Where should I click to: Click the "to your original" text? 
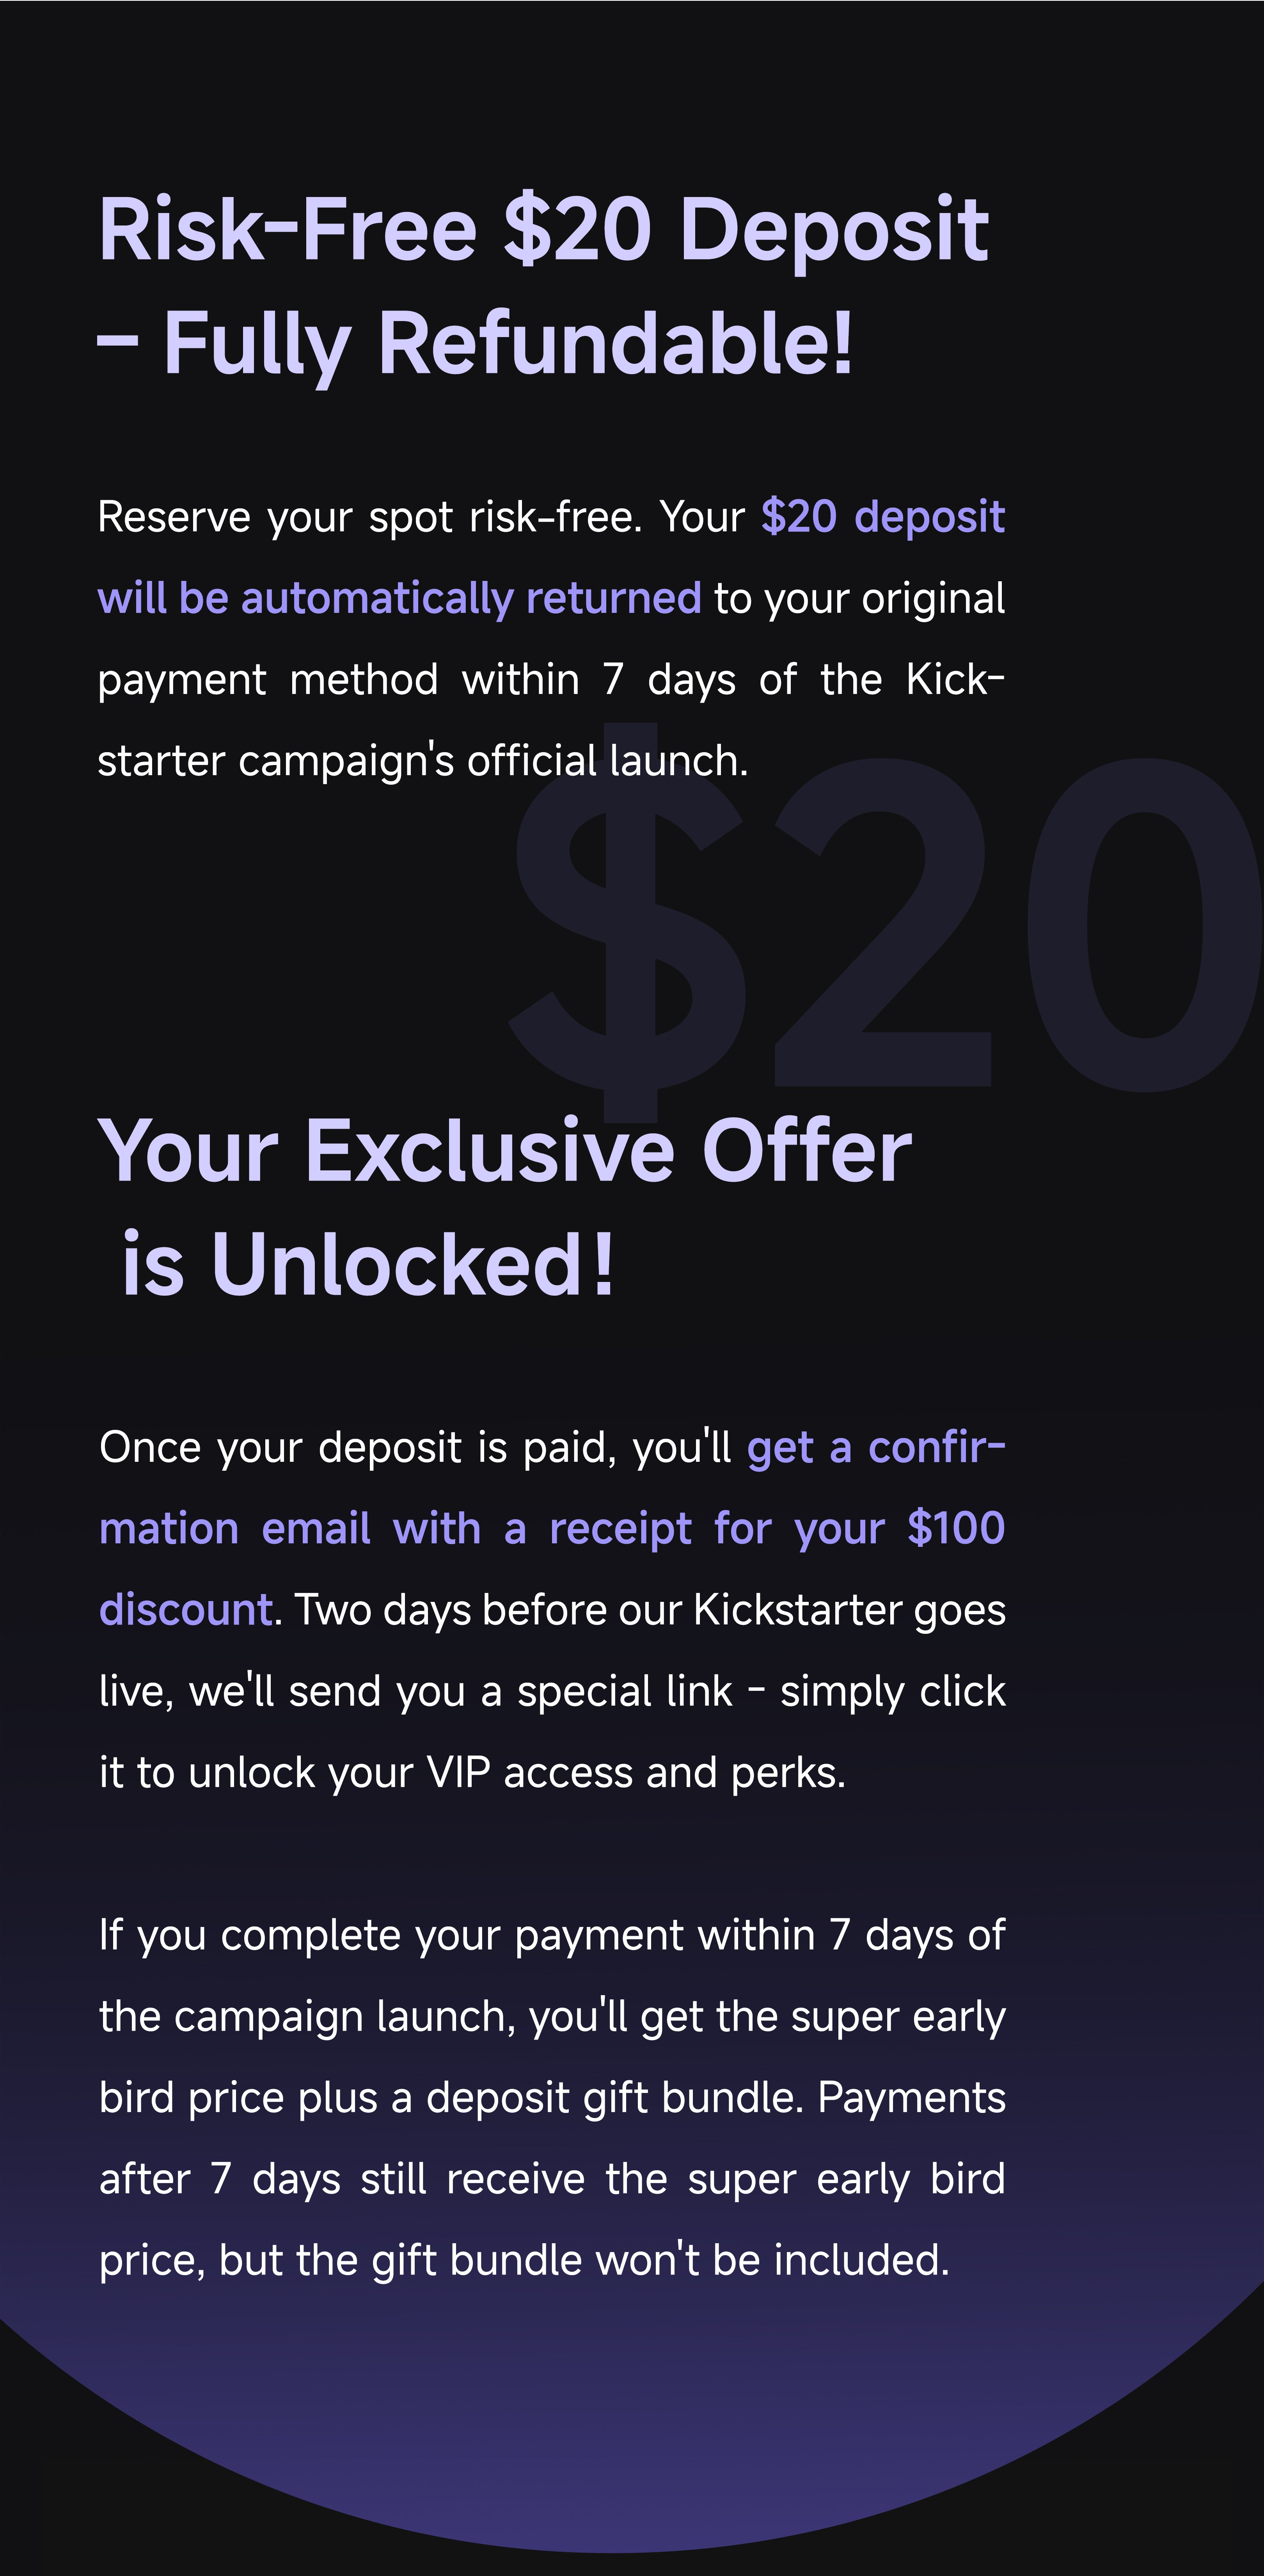click(x=859, y=598)
